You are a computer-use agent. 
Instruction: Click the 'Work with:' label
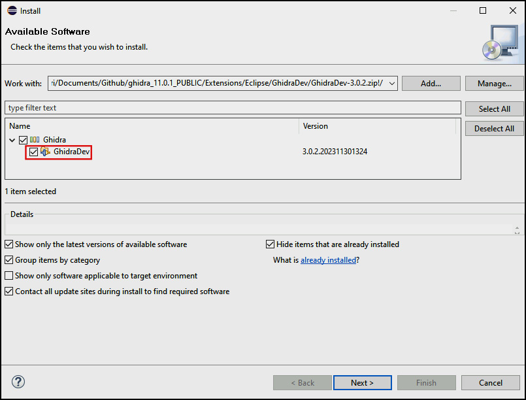pos(23,84)
